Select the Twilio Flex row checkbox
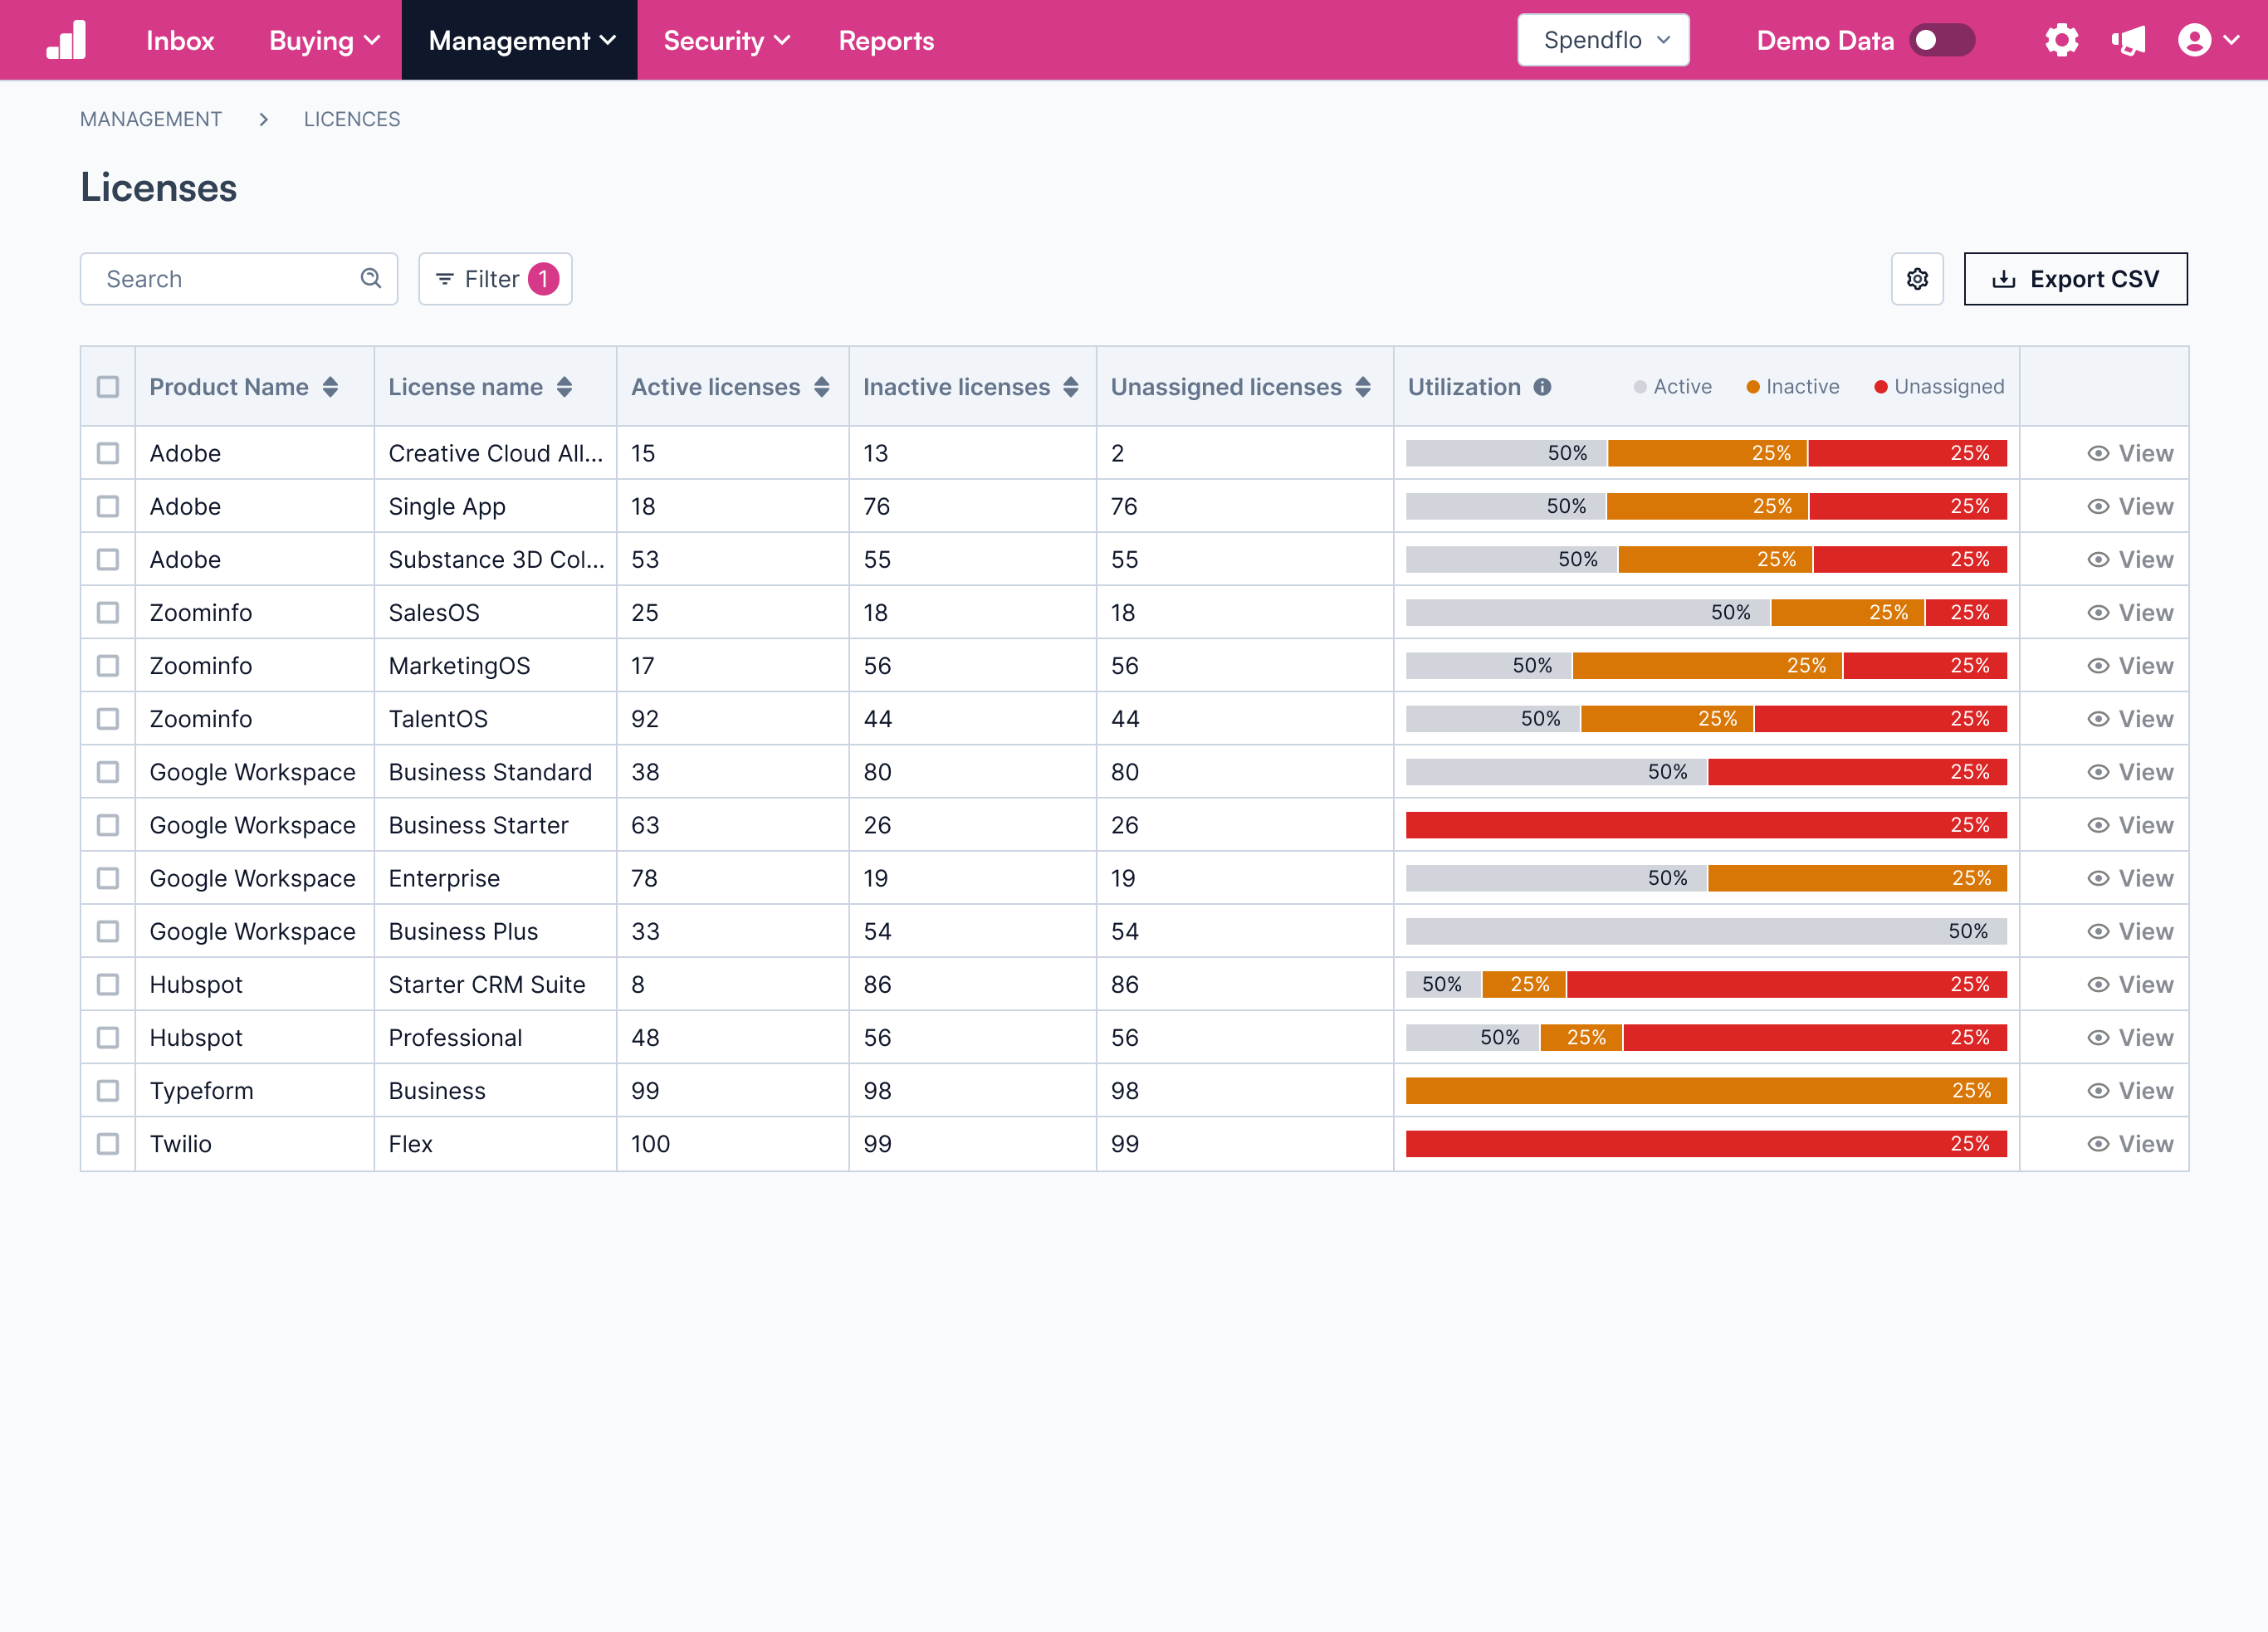Viewport: 2268px width, 1632px height. [x=108, y=1143]
